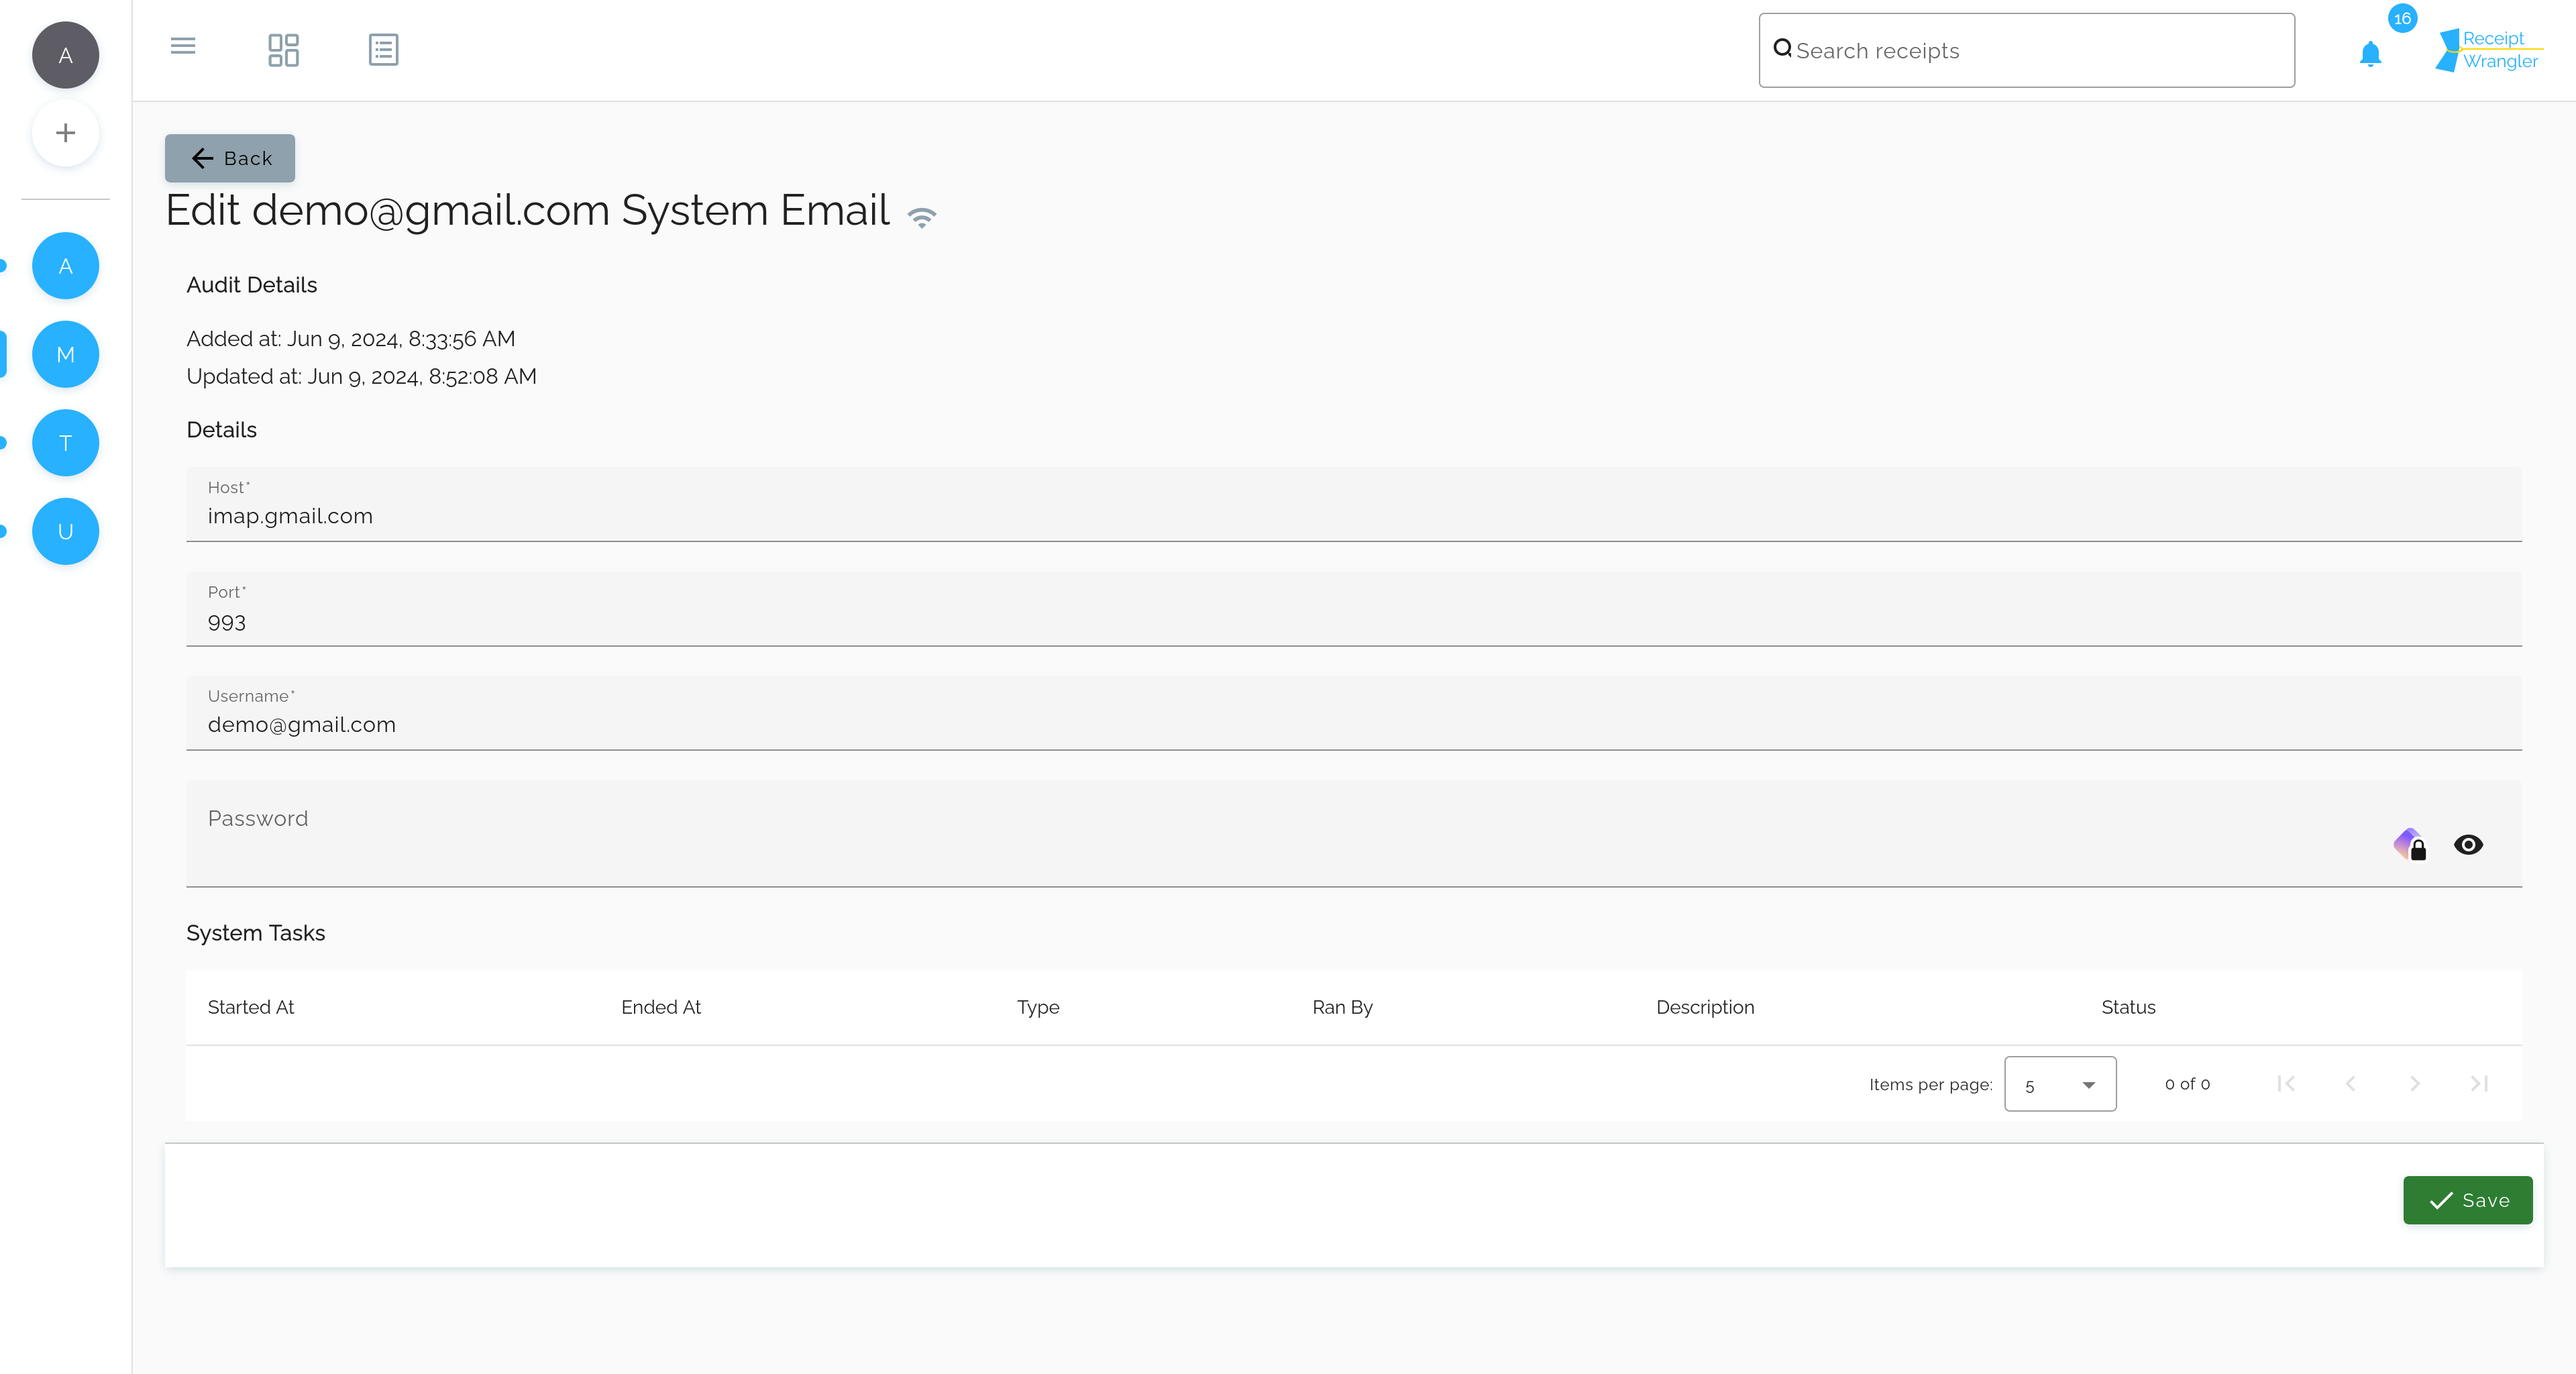The width and height of the screenshot is (2576, 1374).
Task: Click the Back button
Action: (x=230, y=158)
